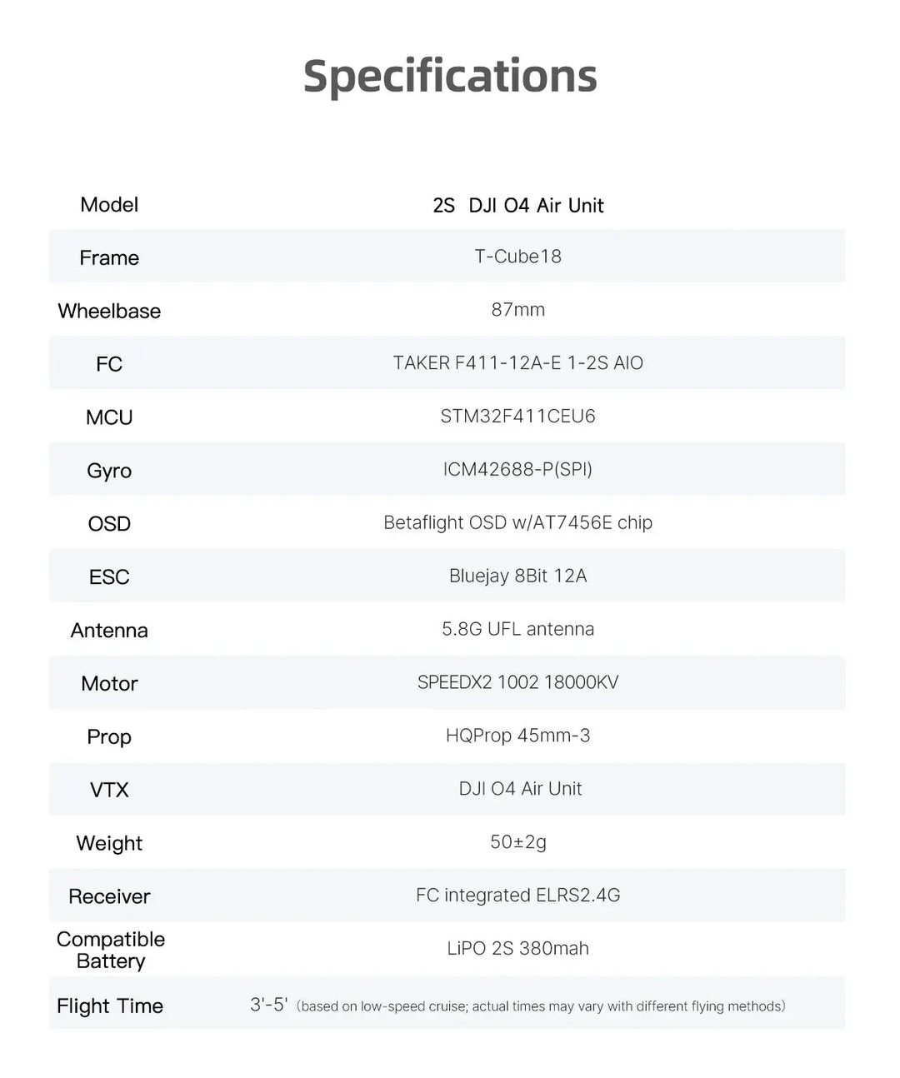Viewport: 900px width, 1078px height.
Task: Click the low-speed cruise flight time note
Action: [x=541, y=1006]
